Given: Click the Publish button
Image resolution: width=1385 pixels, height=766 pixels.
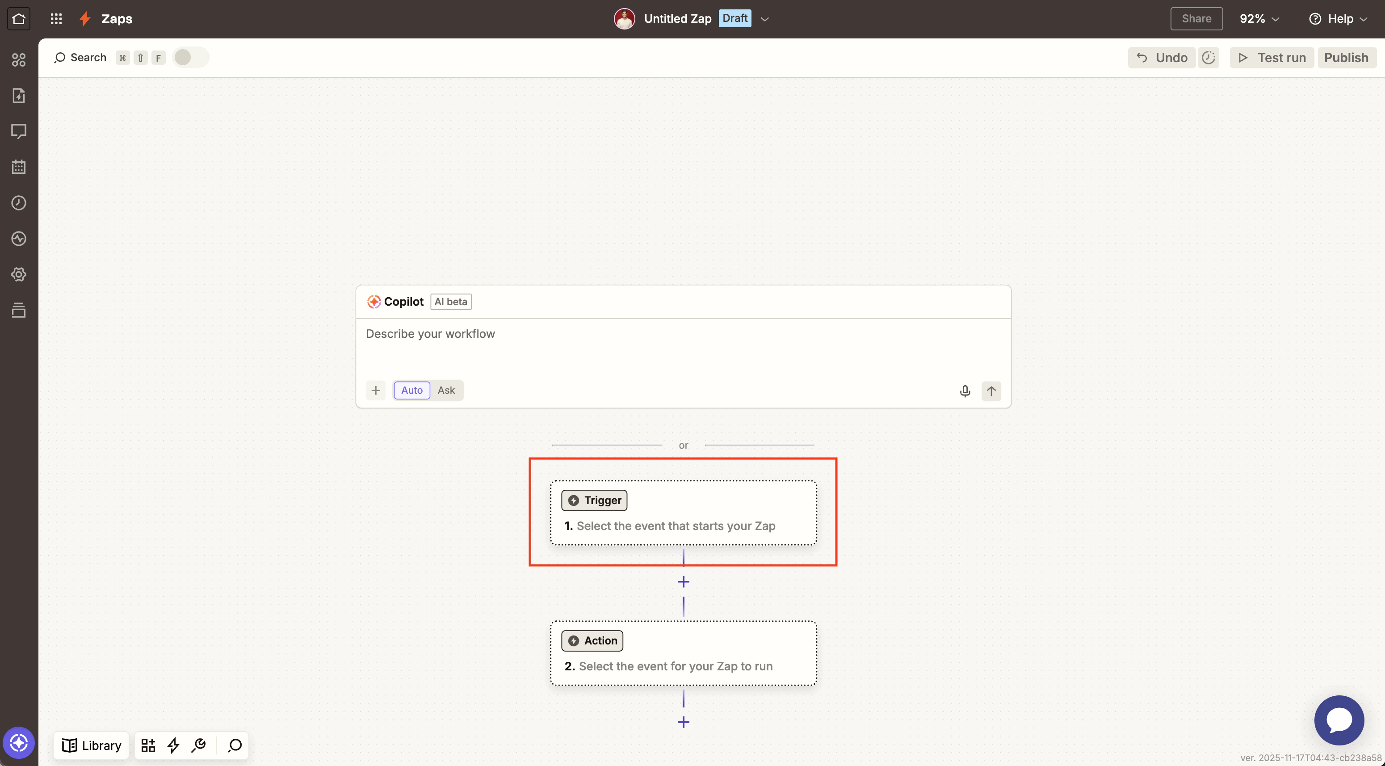Looking at the screenshot, I should pos(1346,58).
